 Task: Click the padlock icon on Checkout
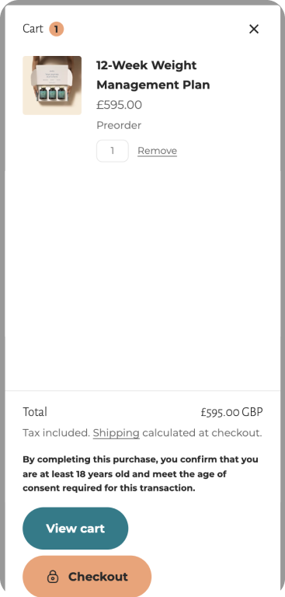[53, 577]
